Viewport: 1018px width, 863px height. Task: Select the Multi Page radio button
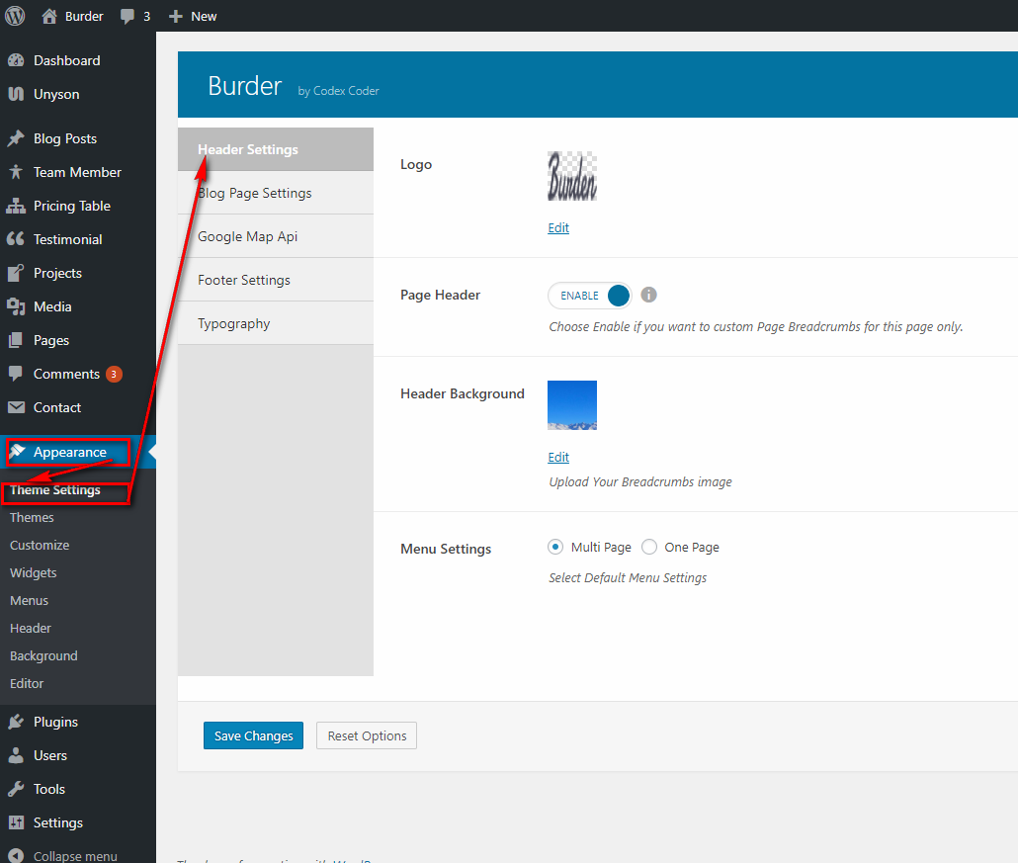click(x=555, y=547)
